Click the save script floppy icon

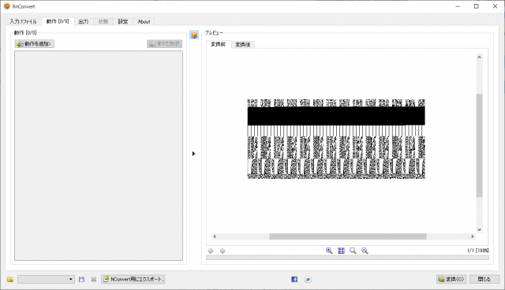[81, 280]
